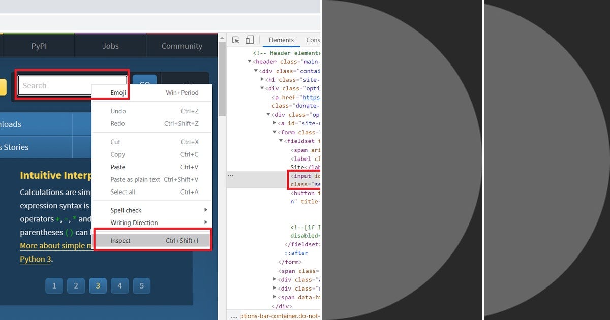Expand the h1 site-class node

click(262, 79)
